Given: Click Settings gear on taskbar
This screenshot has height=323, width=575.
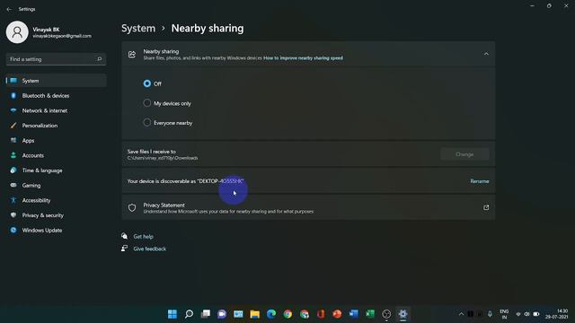Looking at the screenshot, I should pyautogui.click(x=403, y=314).
